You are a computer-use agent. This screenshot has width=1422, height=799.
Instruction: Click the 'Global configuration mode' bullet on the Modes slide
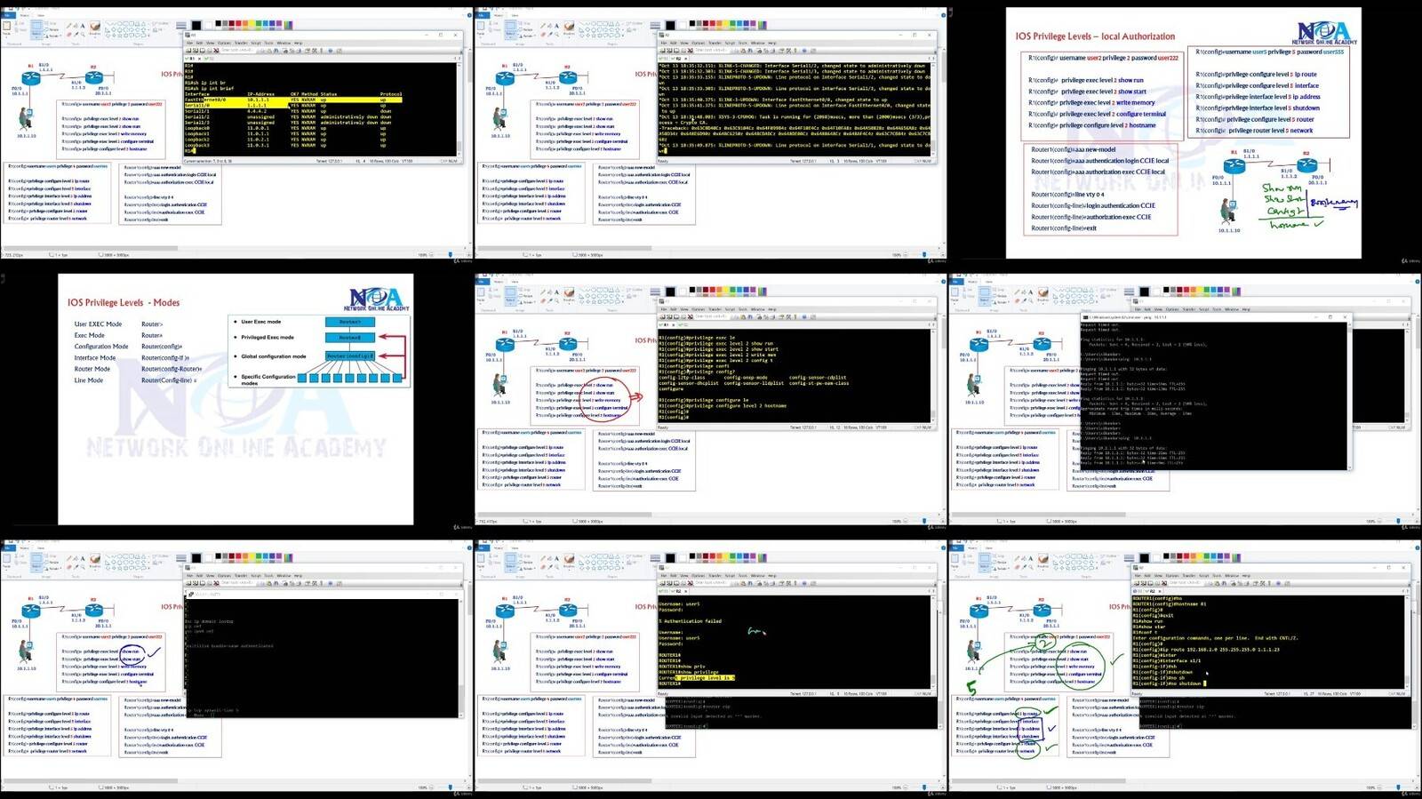click(273, 356)
